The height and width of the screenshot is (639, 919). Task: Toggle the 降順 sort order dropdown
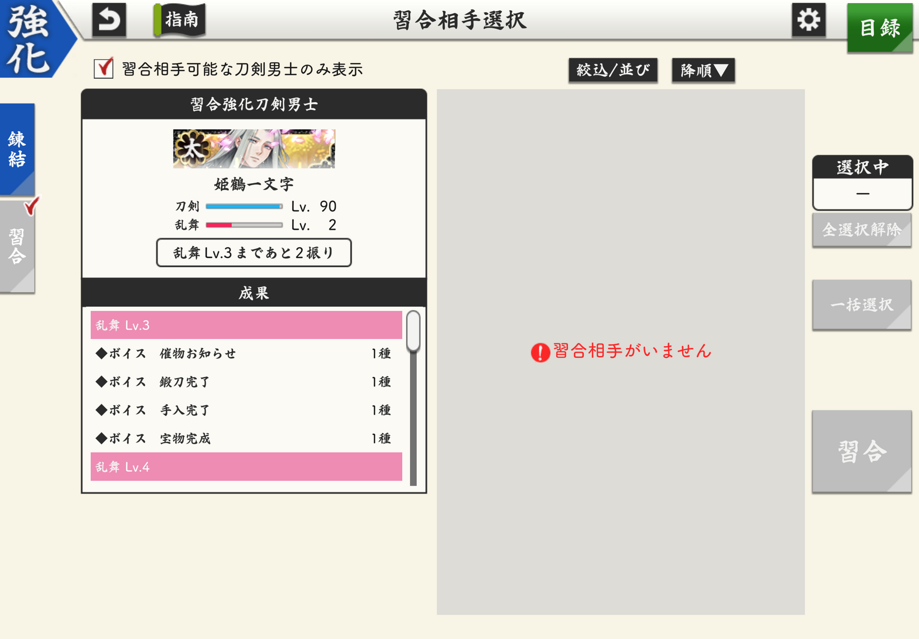(x=703, y=70)
